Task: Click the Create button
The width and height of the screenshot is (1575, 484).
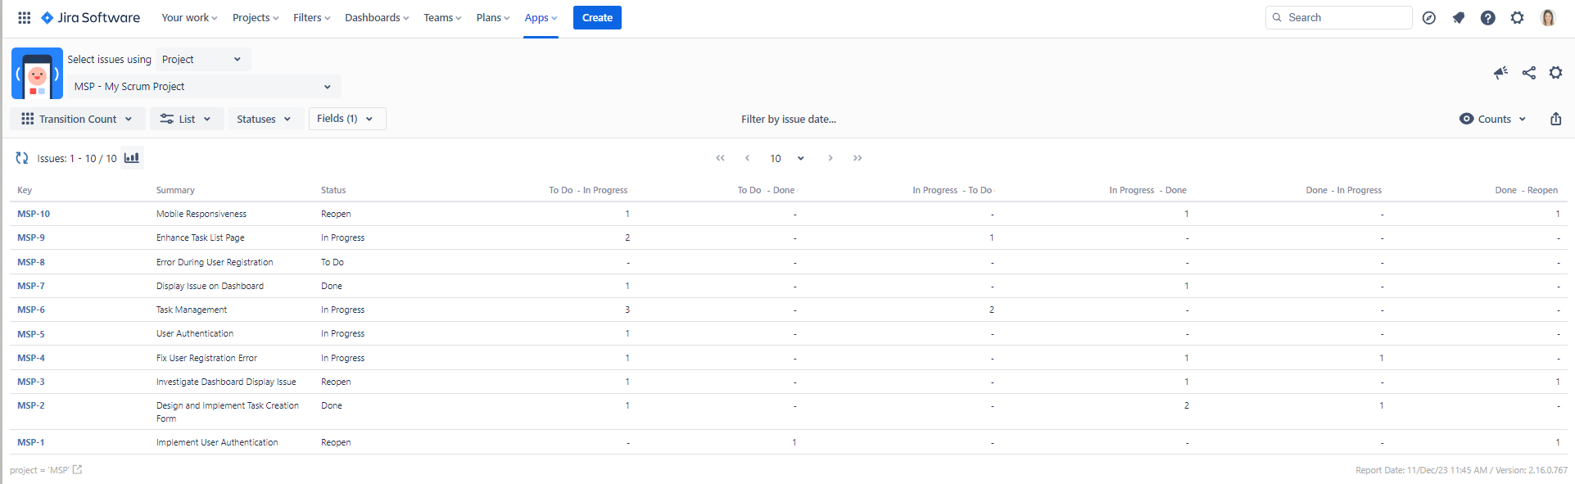Action: [597, 18]
